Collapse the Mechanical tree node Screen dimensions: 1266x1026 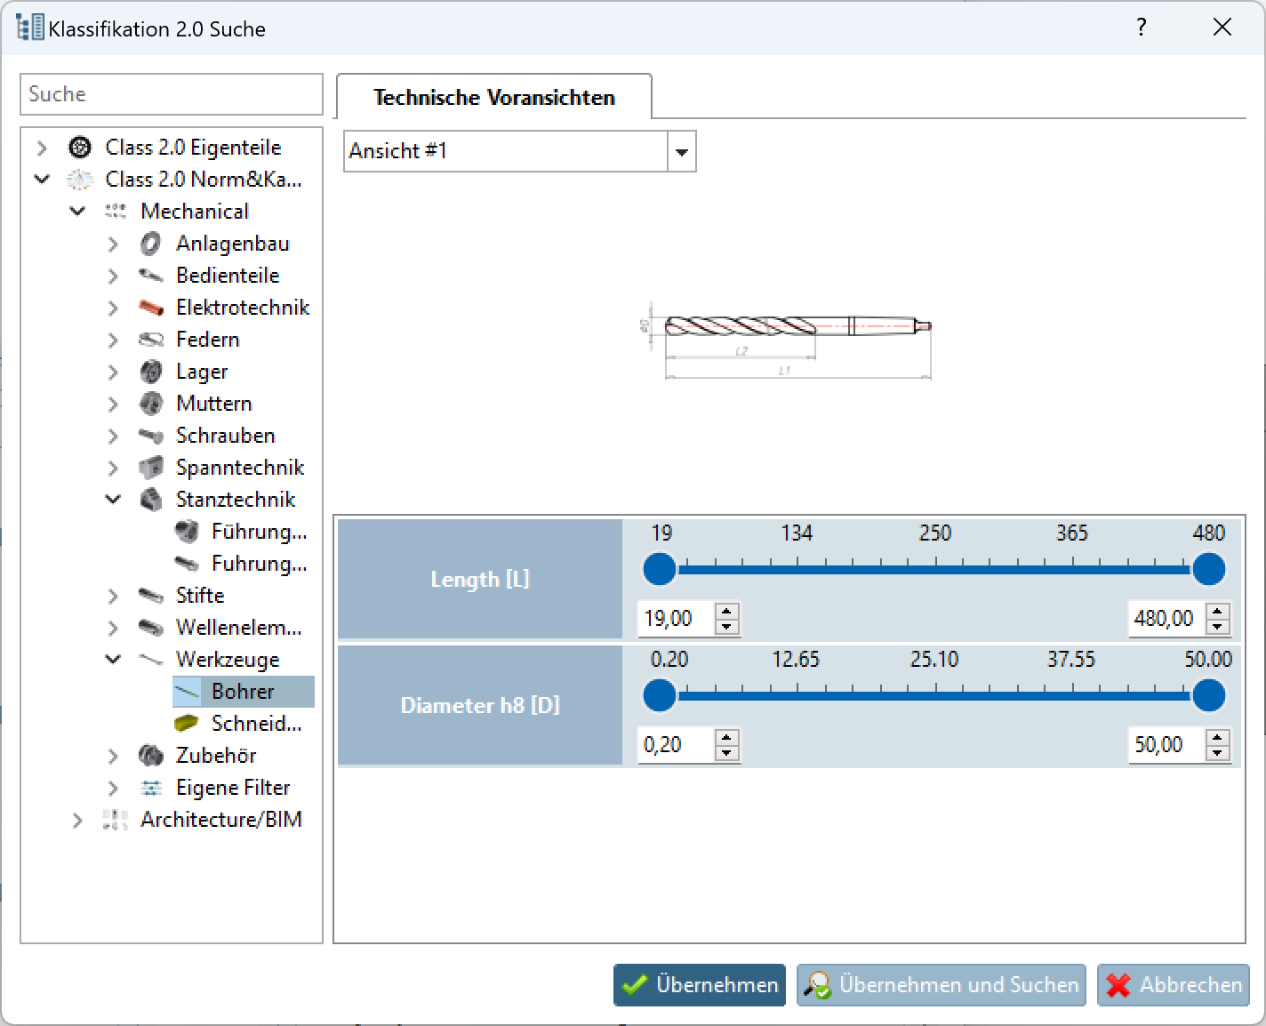pyautogui.click(x=77, y=211)
